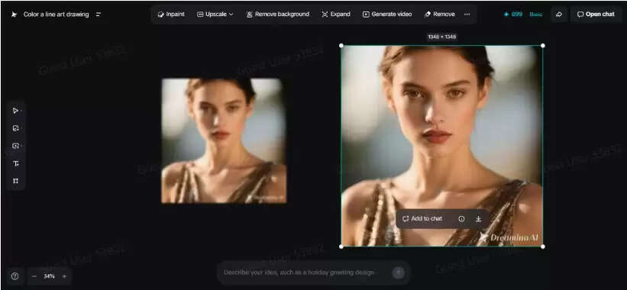Image resolution: width=627 pixels, height=290 pixels.
Task: Click the Basic plan label
Action: 536,14
